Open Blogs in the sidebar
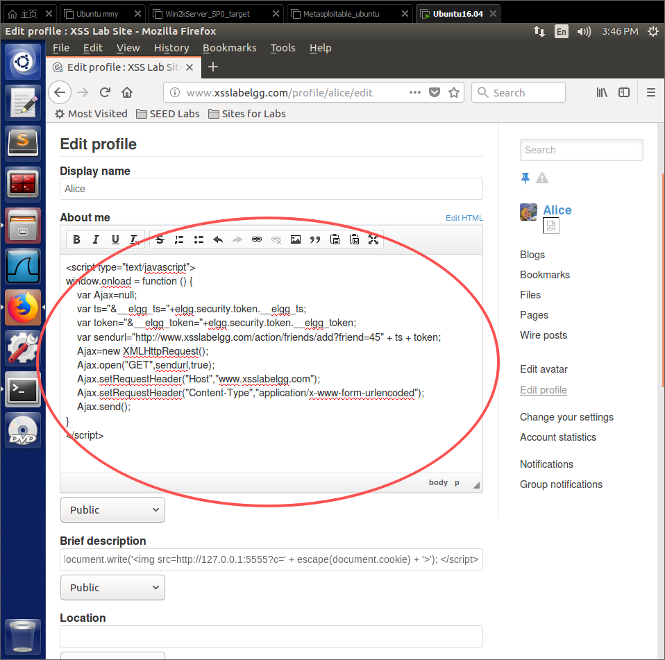The width and height of the screenshot is (665, 660). [532, 255]
